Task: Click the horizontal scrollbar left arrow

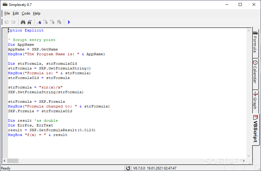Action: click(4, 161)
